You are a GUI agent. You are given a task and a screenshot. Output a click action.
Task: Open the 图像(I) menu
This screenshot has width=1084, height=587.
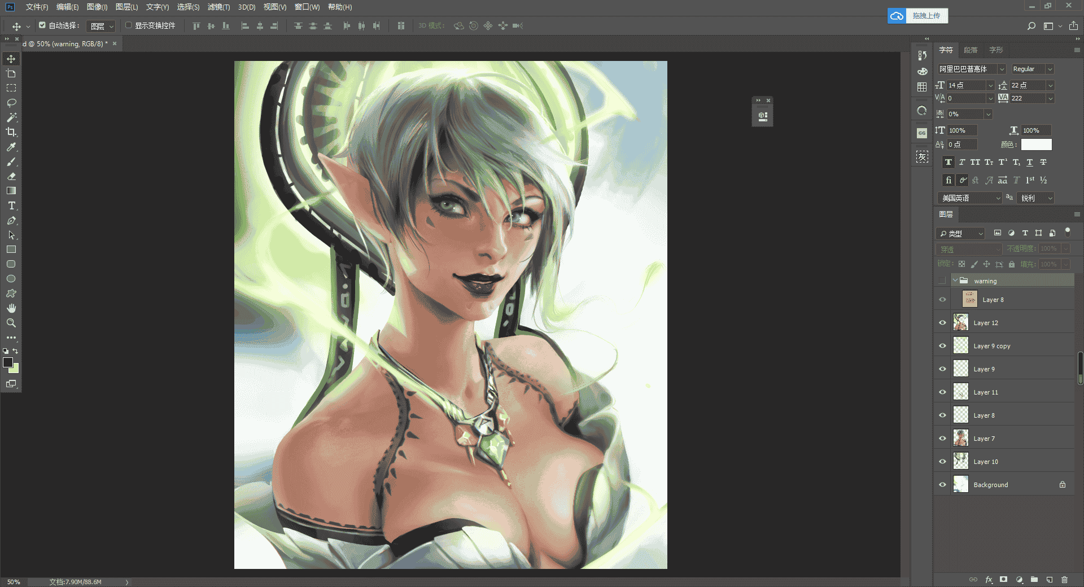click(x=97, y=7)
